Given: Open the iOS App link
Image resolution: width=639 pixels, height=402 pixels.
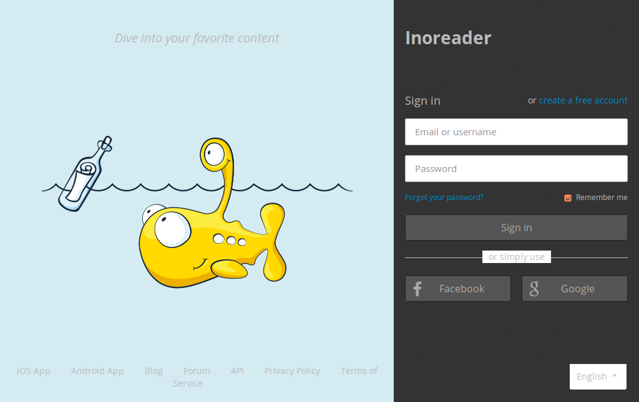Looking at the screenshot, I should tap(33, 371).
